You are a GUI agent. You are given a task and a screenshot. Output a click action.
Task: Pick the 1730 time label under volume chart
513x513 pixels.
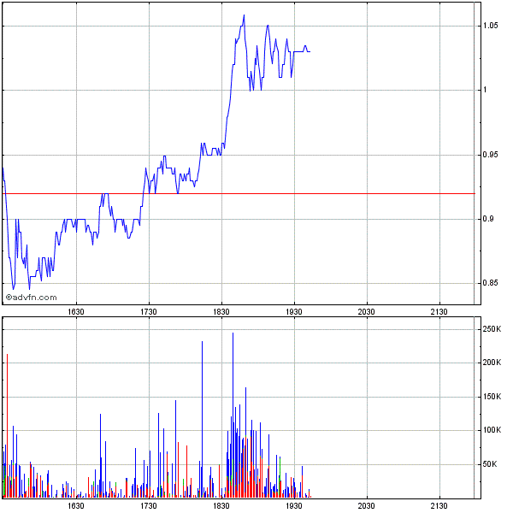click(x=149, y=506)
